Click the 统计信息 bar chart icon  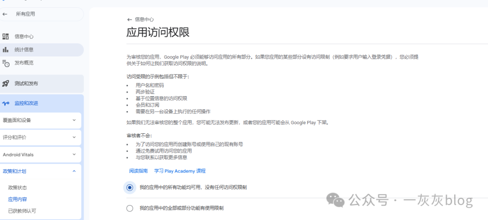coord(5,50)
